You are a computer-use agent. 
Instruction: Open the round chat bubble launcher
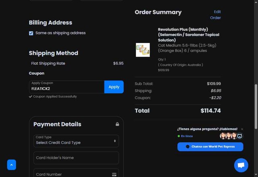point(241,165)
